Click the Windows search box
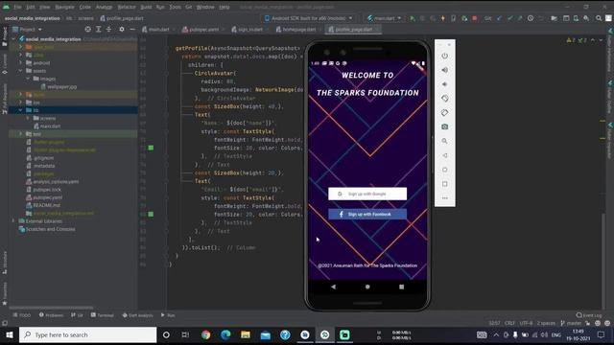 87,334
